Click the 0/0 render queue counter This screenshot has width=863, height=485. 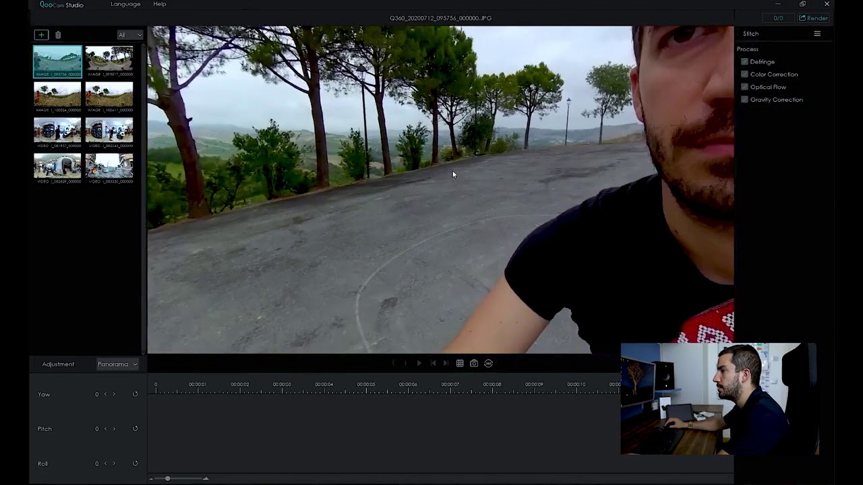pos(778,18)
